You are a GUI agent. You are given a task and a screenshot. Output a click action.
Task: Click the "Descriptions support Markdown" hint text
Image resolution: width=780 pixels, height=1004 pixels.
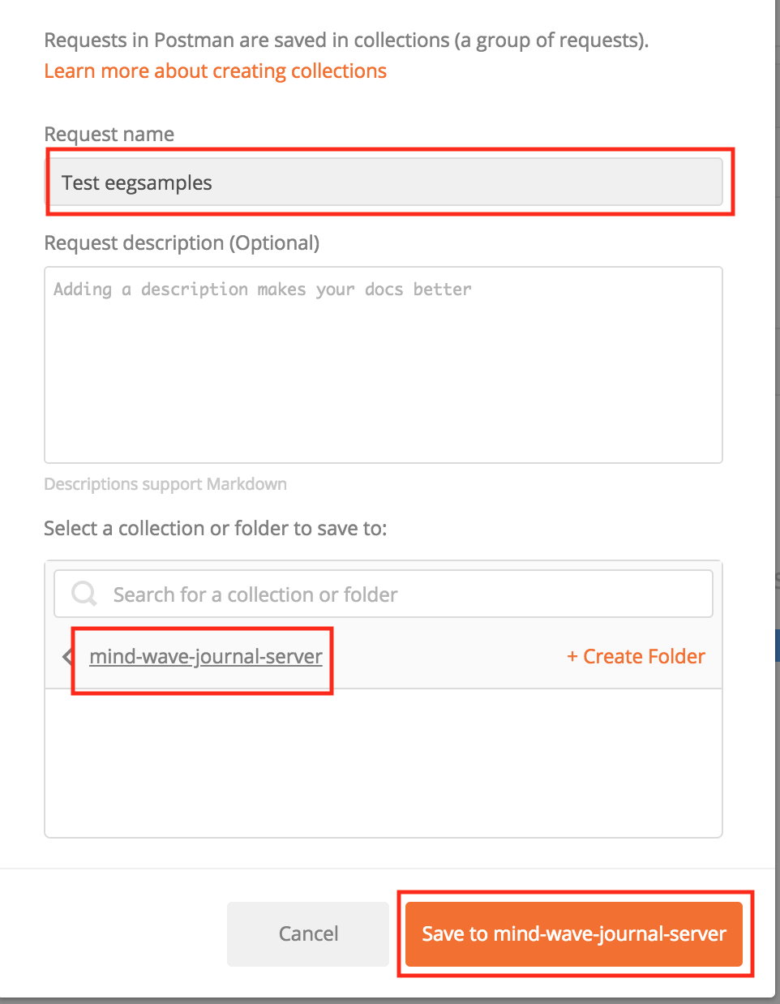[165, 483]
